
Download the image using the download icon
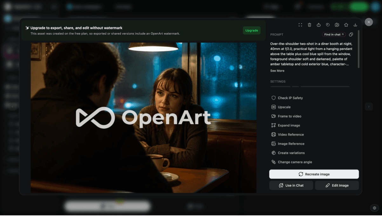pos(355,25)
